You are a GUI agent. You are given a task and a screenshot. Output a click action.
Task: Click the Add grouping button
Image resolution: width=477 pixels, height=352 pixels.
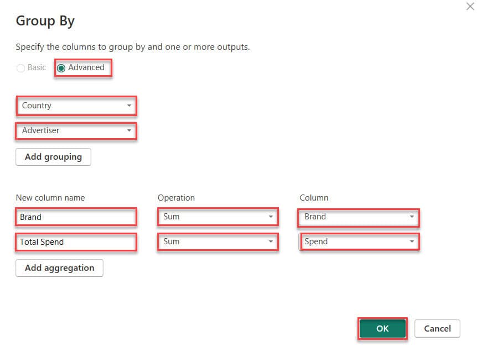(53, 157)
